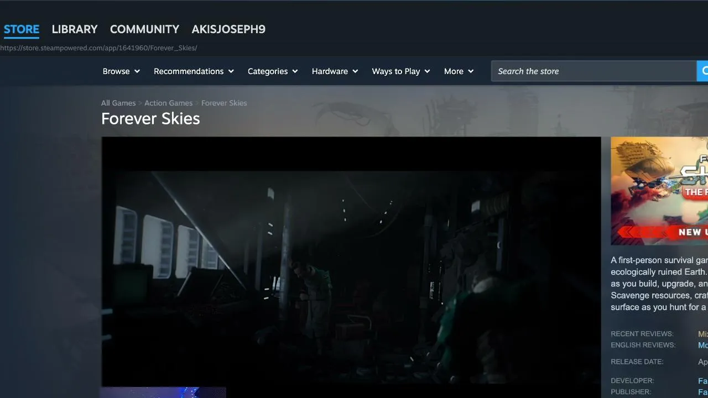708x398 pixels.
Task: Select the Forever Skies breadcrumb link
Action: [224, 103]
